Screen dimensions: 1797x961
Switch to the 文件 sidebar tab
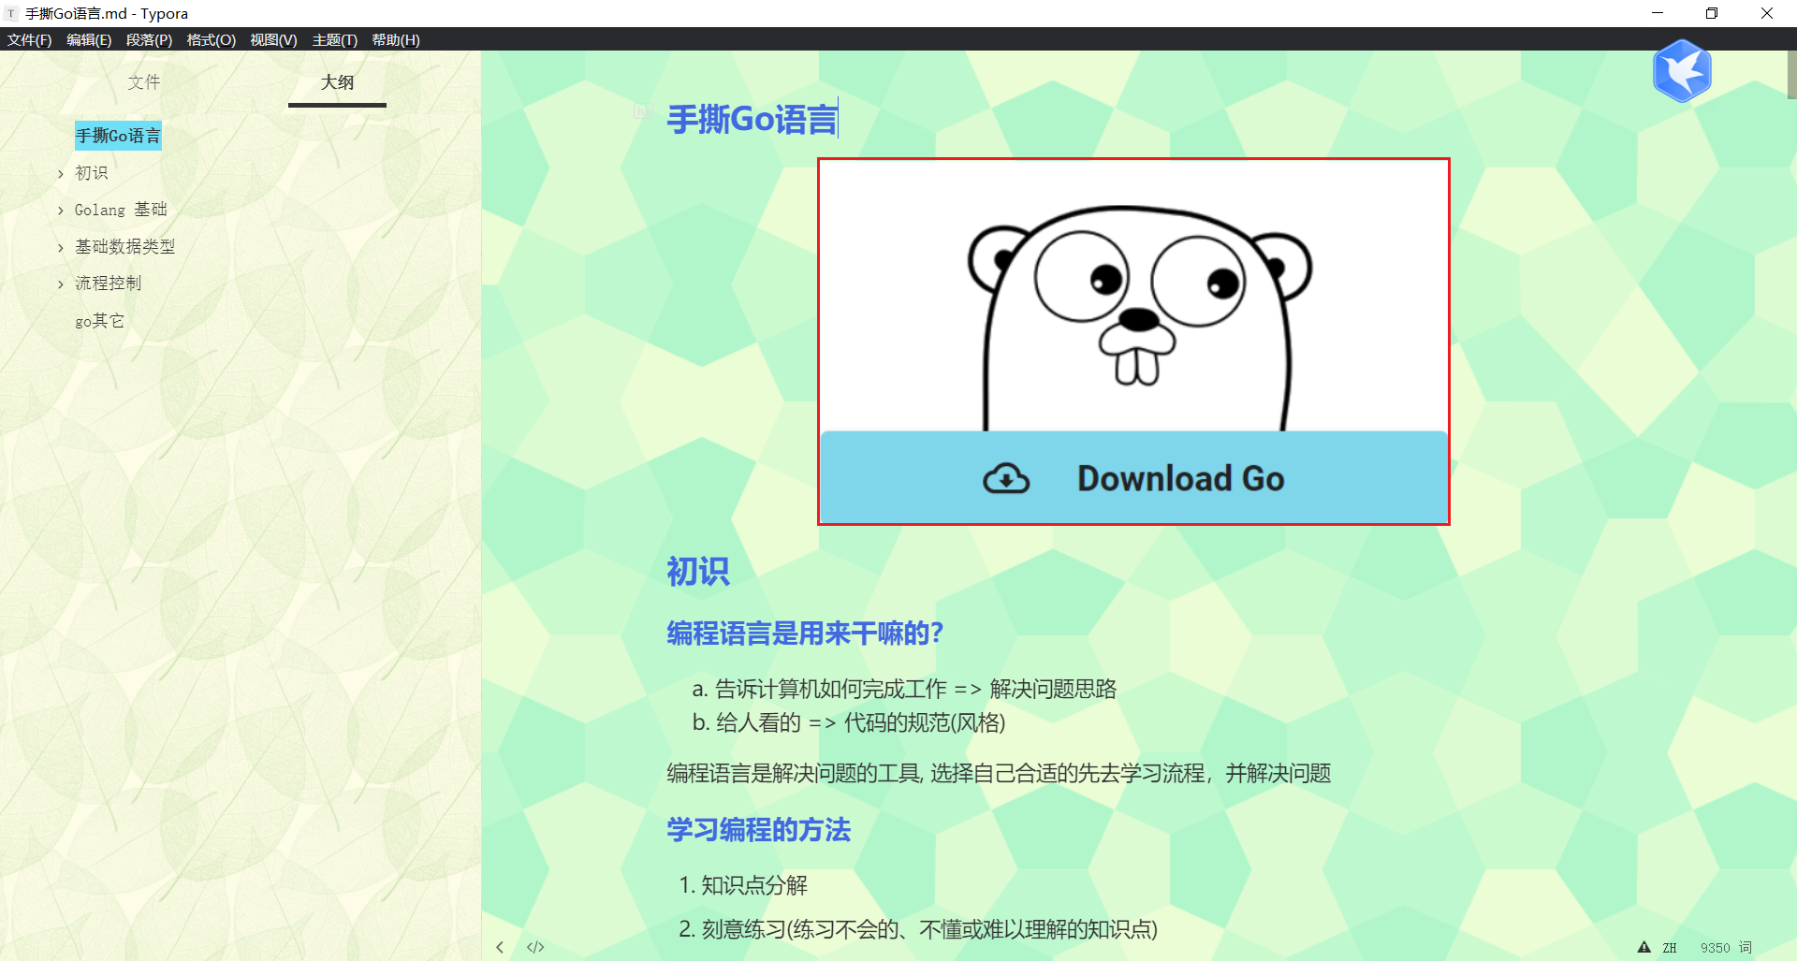click(144, 82)
